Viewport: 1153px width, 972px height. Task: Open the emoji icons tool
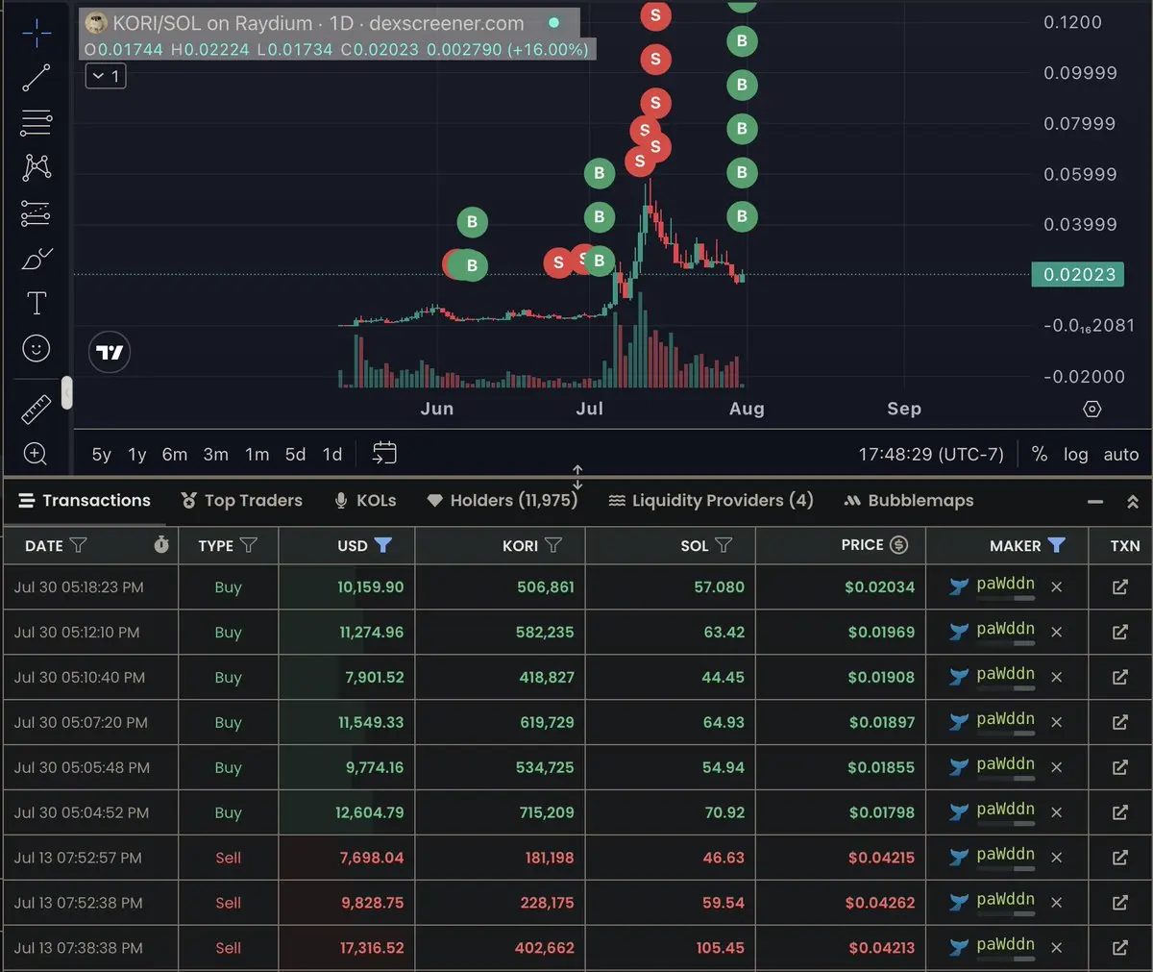(x=37, y=348)
